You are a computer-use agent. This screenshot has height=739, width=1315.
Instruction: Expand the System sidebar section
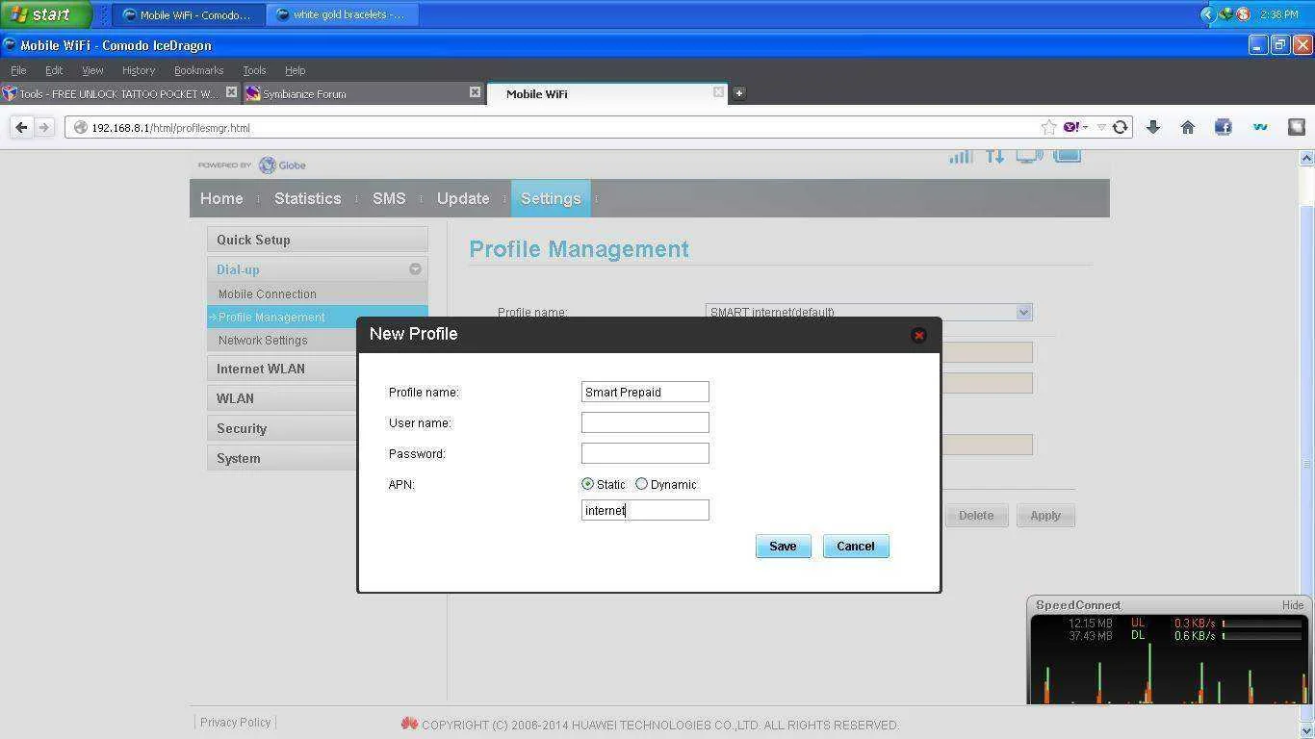(283, 458)
